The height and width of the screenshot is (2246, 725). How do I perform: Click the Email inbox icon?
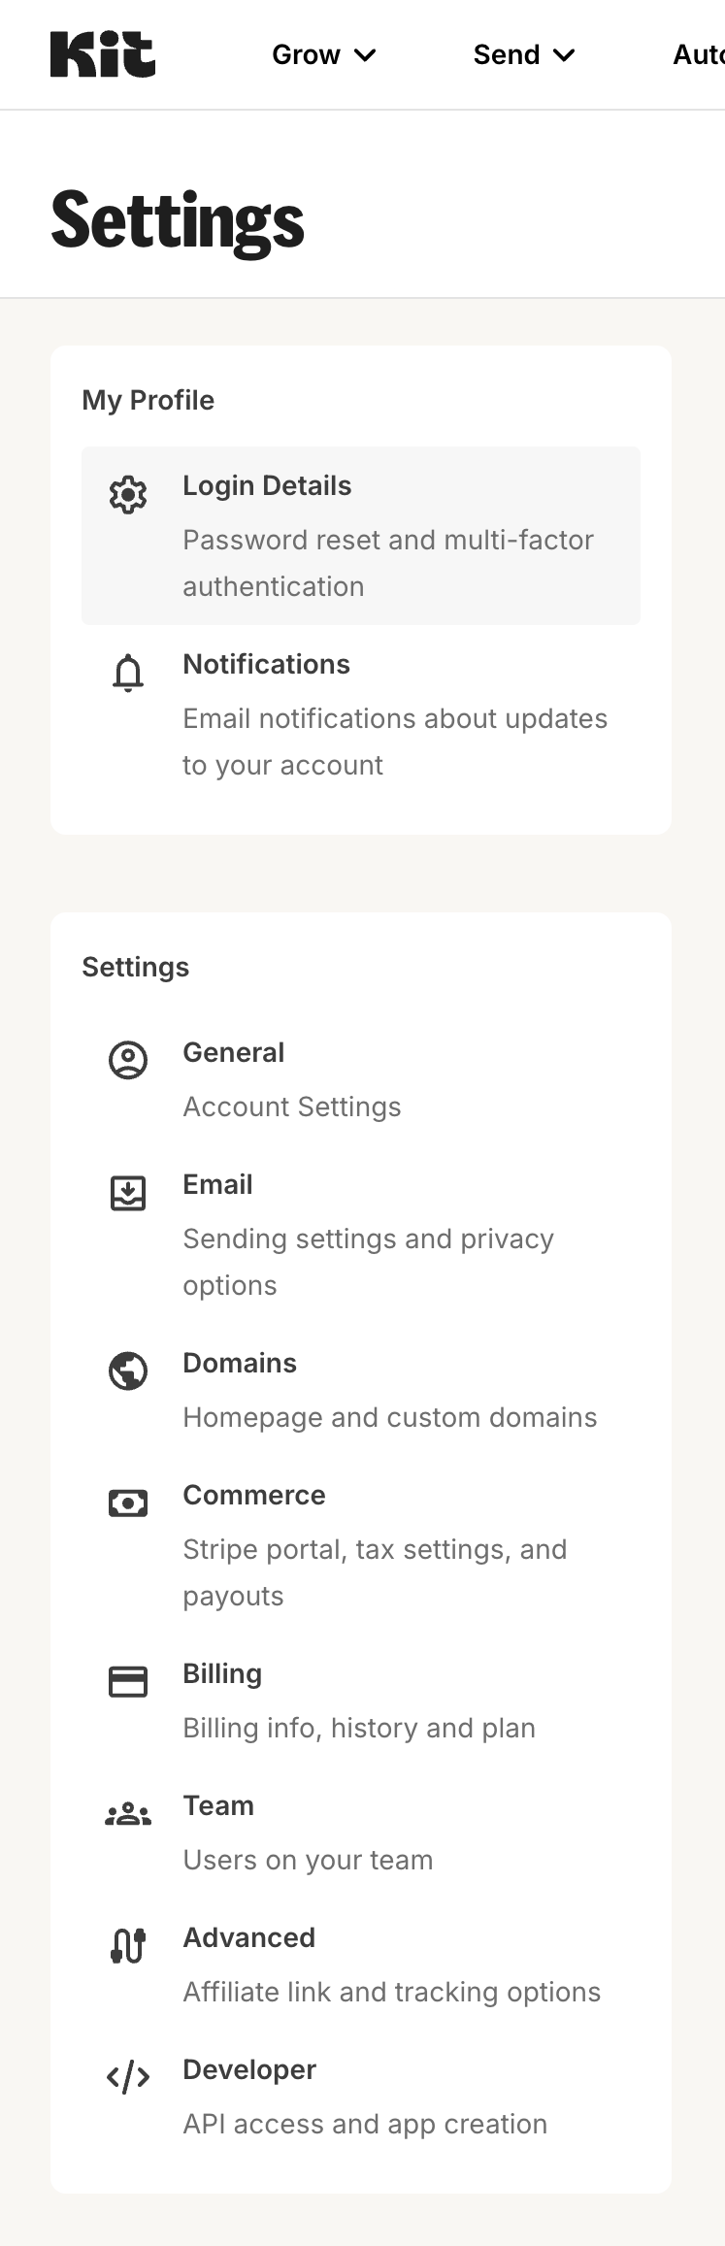[127, 1192]
